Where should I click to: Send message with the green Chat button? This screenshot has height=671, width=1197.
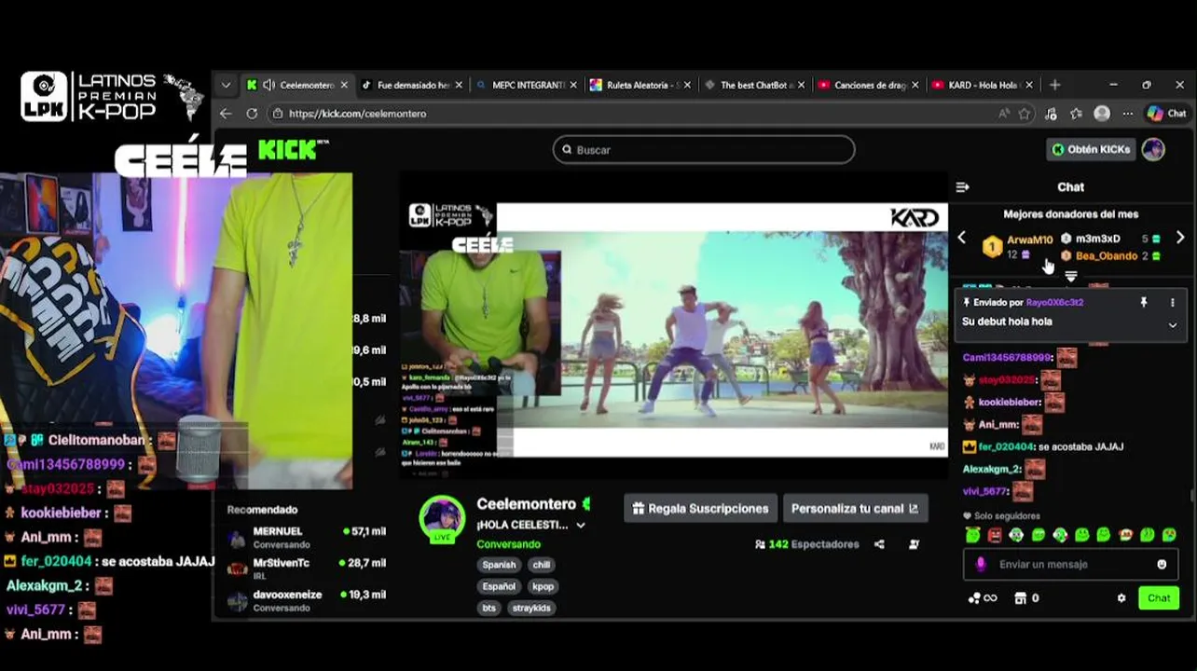[x=1159, y=598]
